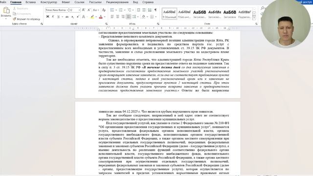Screen dimensions: 313x176
Task: Apply the Без интервала style
Action: point(184,14)
